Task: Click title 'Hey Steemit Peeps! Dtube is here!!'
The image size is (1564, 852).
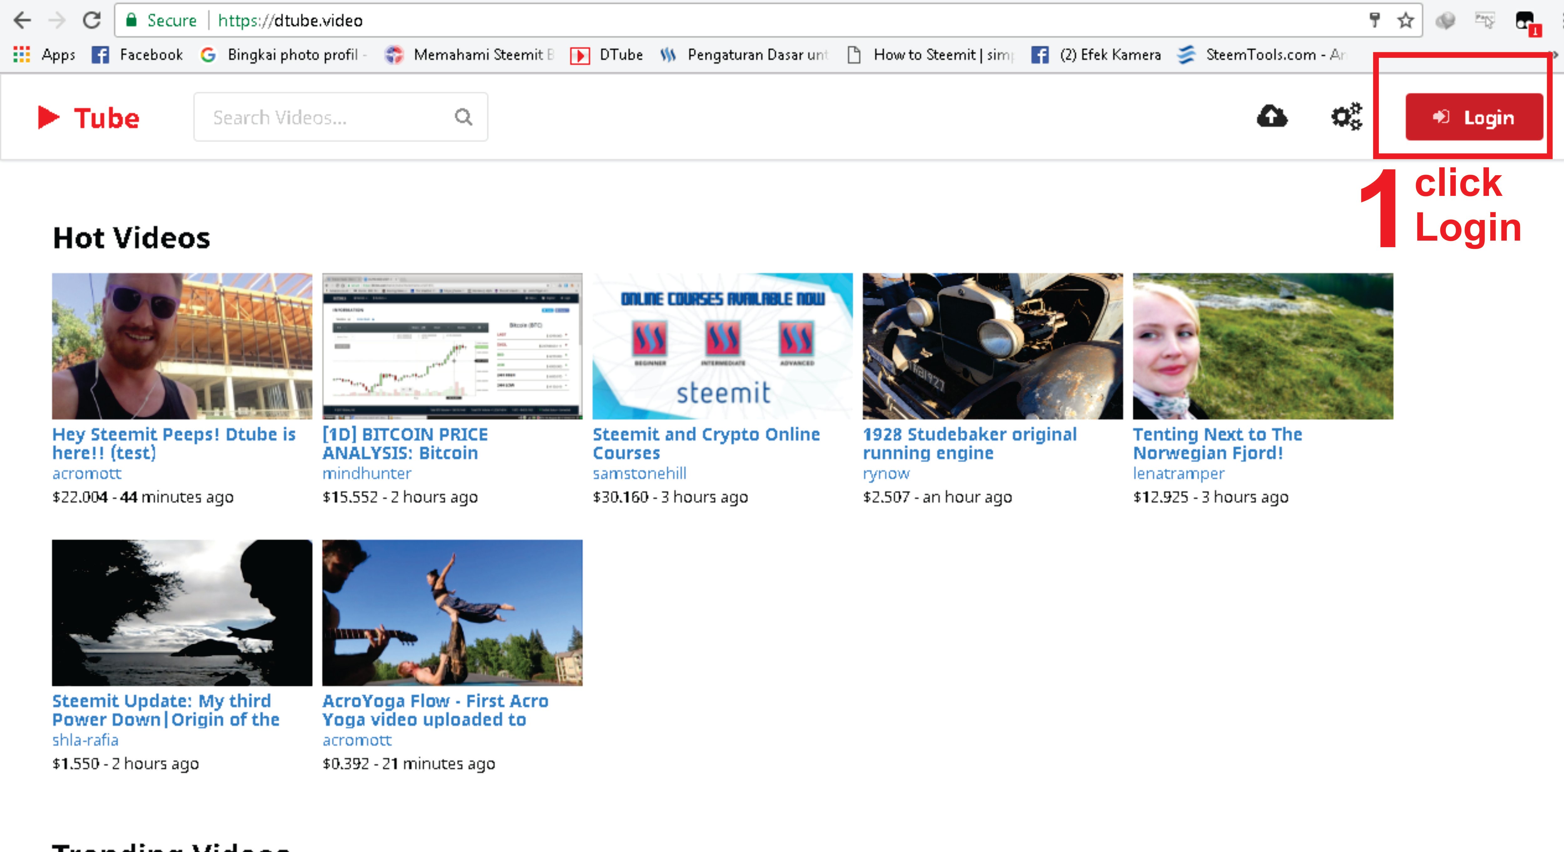Action: (174, 444)
